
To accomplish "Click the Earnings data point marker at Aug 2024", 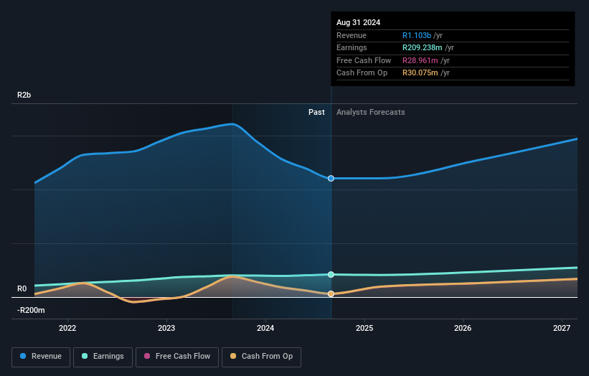I will (331, 275).
